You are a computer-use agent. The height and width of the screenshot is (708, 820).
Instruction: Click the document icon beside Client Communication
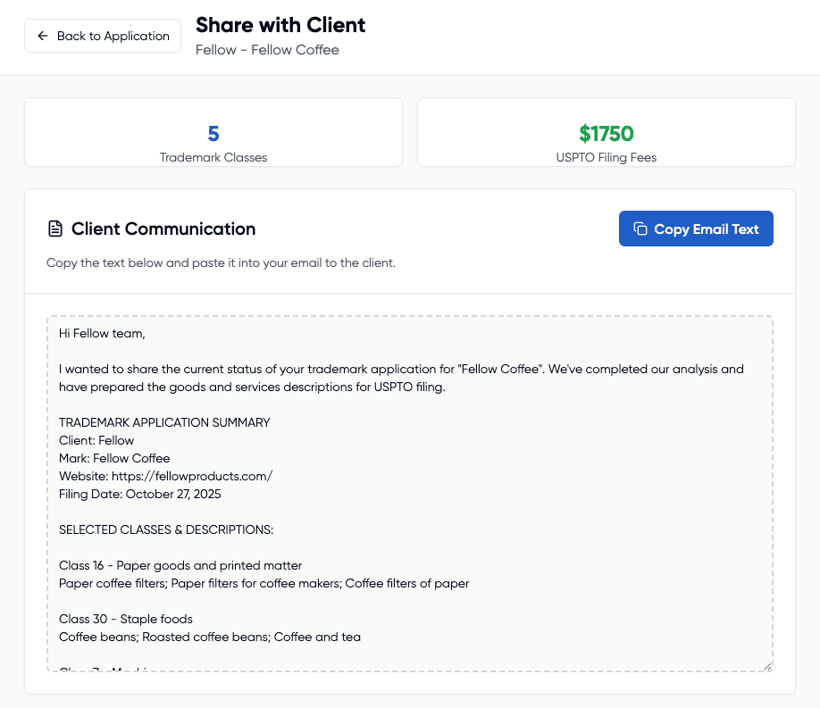(55, 229)
